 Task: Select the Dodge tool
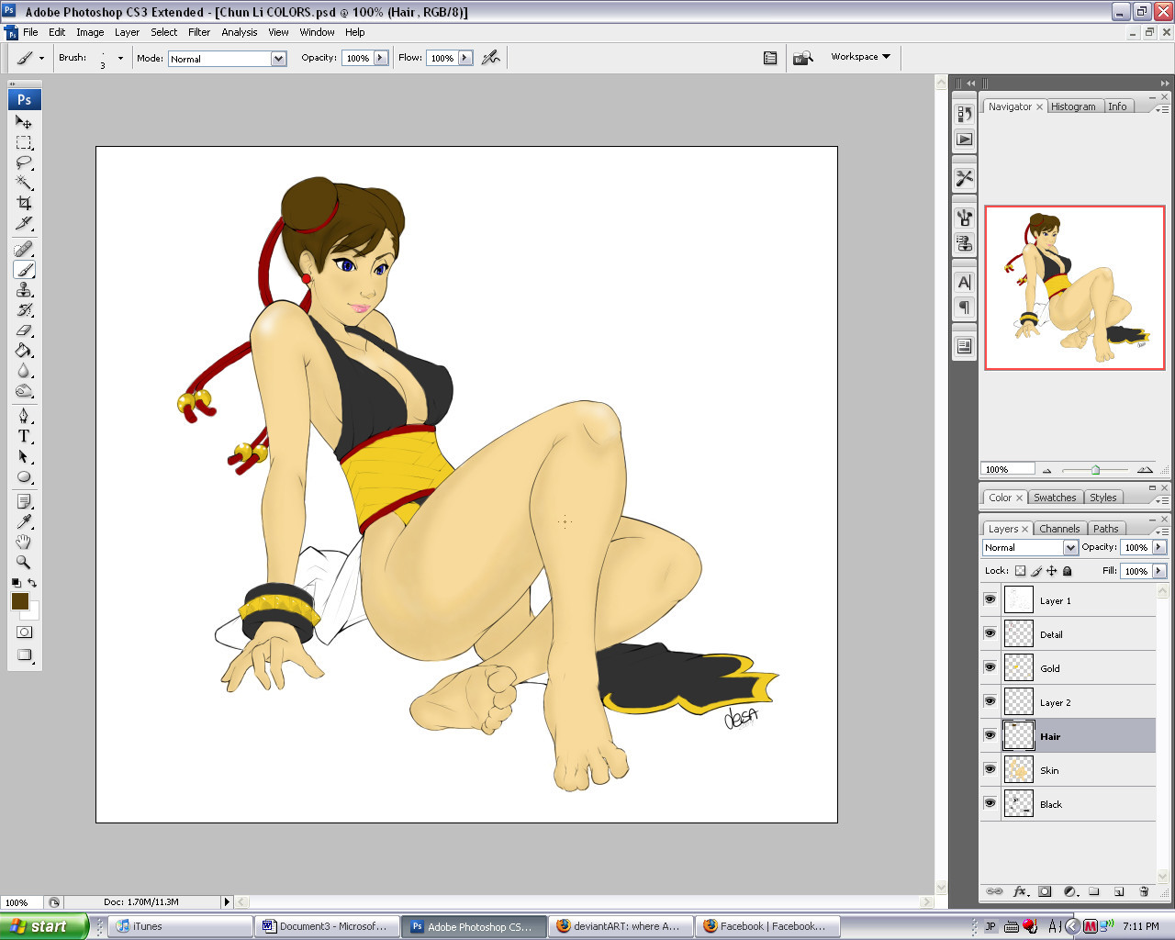pos(24,390)
